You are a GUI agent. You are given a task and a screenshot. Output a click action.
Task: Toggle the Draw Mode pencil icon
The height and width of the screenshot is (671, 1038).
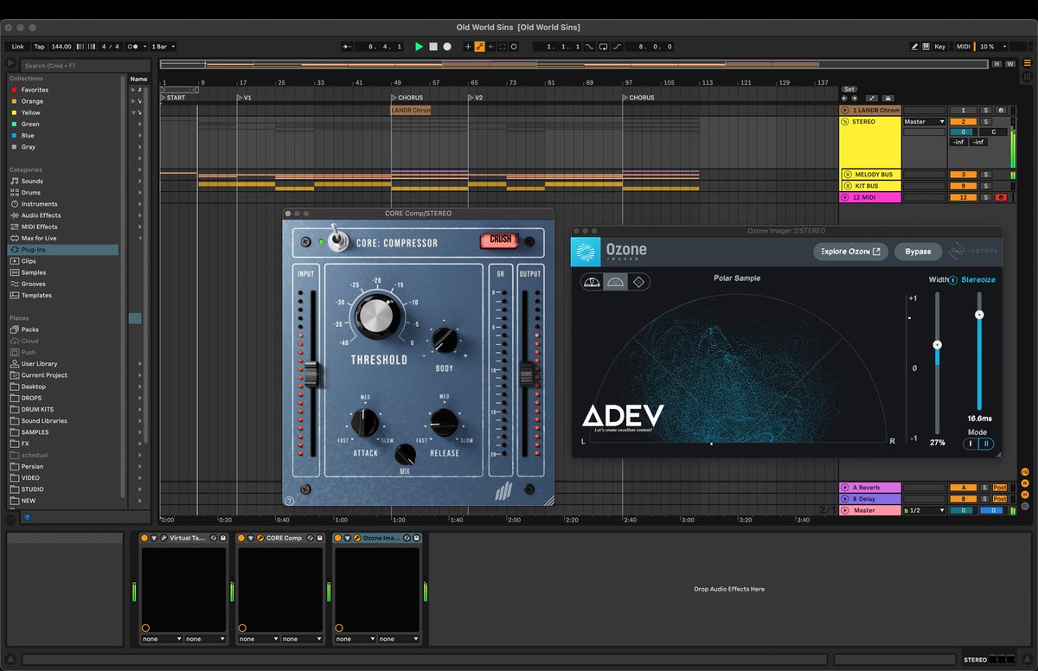(x=914, y=47)
